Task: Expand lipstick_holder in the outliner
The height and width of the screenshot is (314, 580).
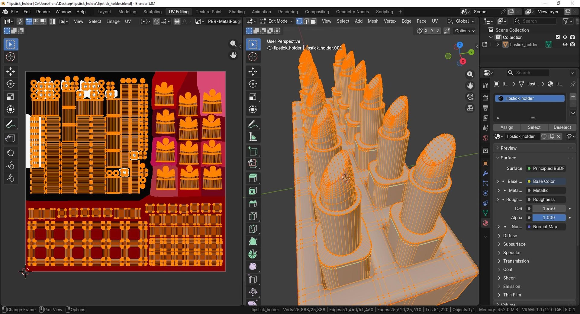Action: [498, 44]
